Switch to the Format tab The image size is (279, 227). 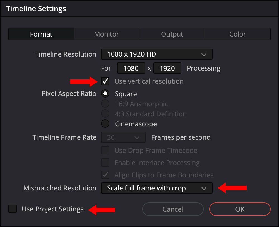click(x=41, y=34)
